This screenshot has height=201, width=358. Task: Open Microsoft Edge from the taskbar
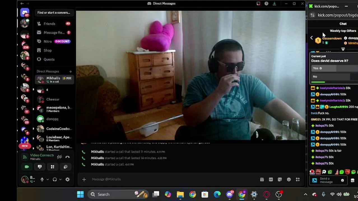(x=217, y=194)
